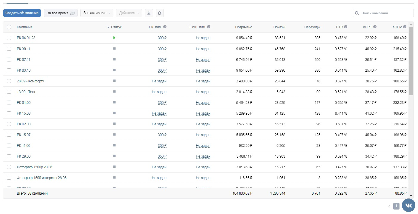Sort table by Потрачено column header
418x214 pixels.
click(243, 27)
